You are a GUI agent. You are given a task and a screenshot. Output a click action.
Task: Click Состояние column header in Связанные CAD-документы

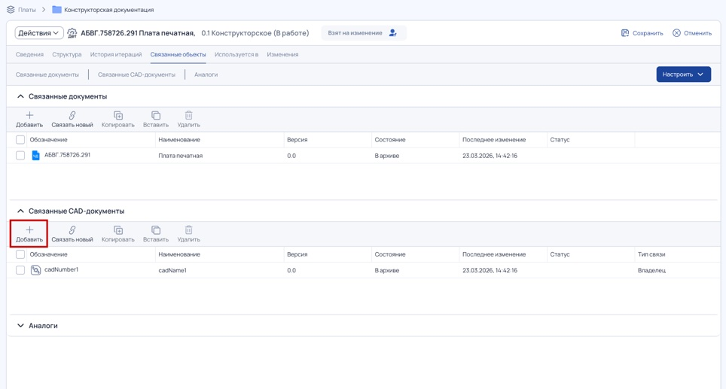pos(390,254)
